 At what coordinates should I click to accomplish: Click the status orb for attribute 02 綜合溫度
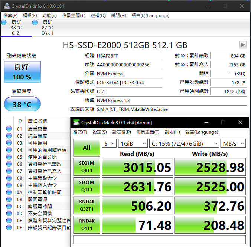pos(9,136)
